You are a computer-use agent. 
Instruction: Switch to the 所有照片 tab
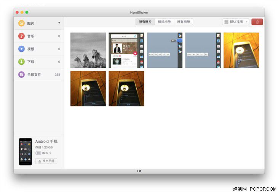pyautogui.click(x=145, y=22)
